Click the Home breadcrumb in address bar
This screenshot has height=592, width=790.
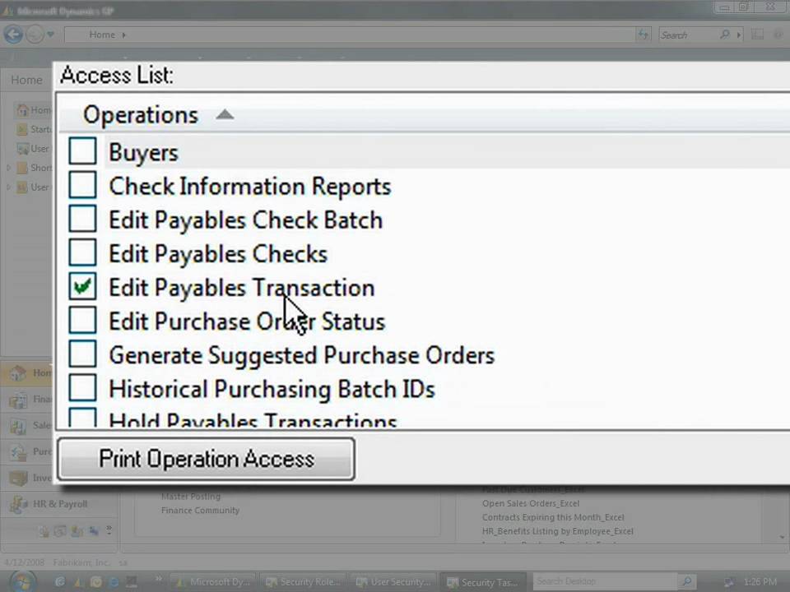[102, 35]
